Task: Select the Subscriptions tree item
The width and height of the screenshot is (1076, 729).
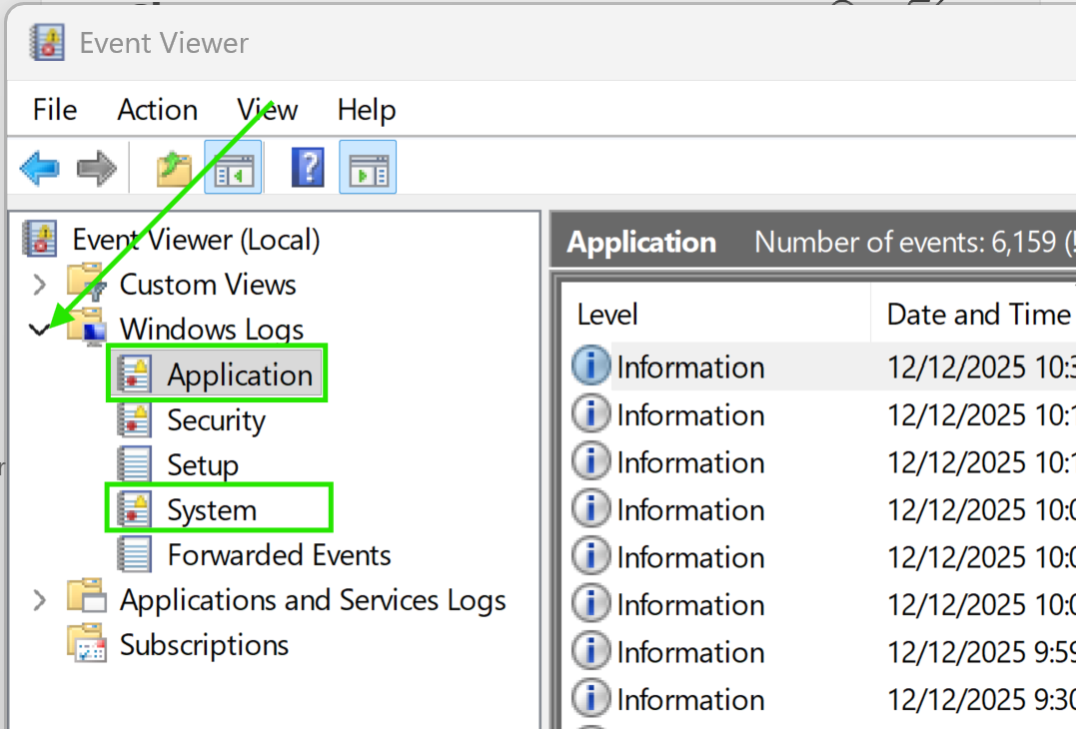Action: 204,645
